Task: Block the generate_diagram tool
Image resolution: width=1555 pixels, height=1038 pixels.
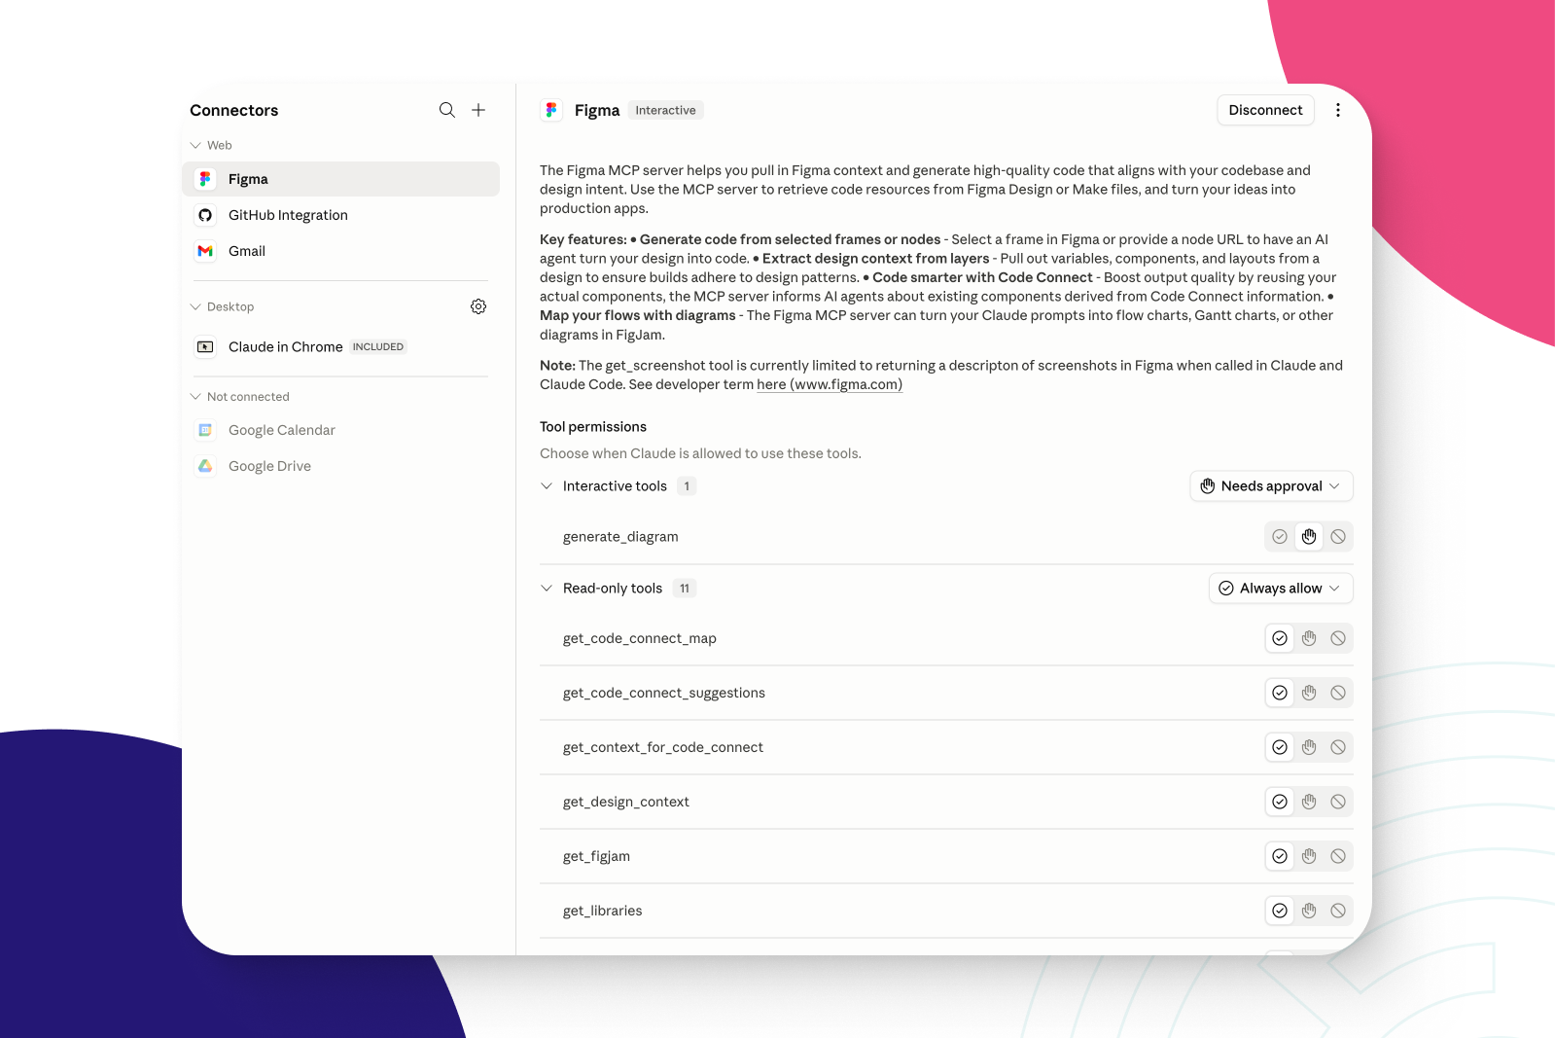Action: point(1338,537)
